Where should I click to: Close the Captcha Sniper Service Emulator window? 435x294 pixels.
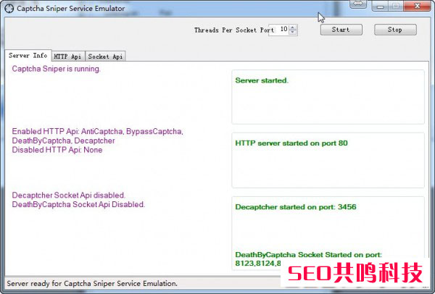tap(417, 6)
